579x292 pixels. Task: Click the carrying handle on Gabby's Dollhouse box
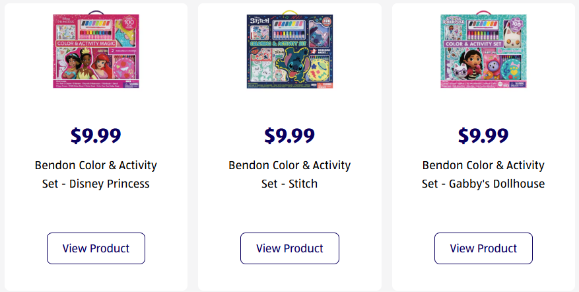(483, 13)
